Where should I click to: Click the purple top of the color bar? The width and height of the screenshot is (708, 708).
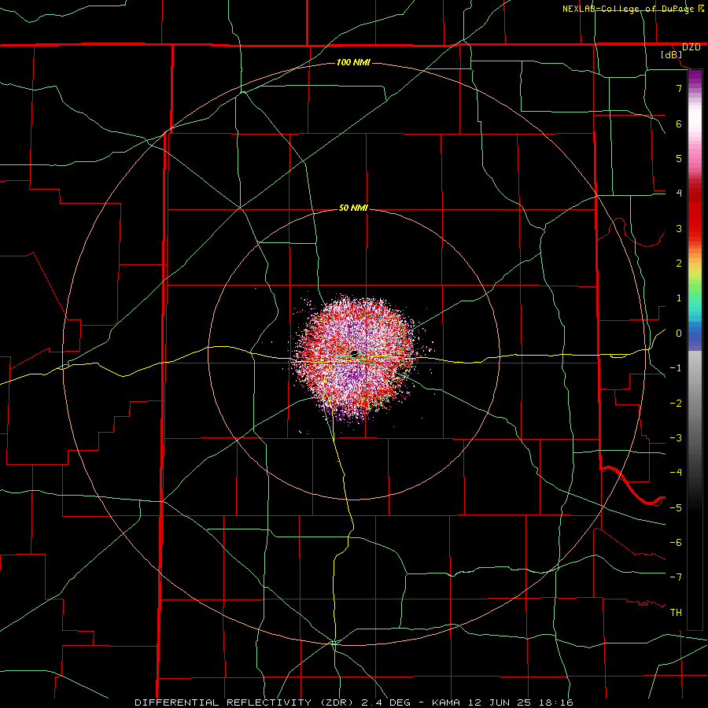pos(695,77)
